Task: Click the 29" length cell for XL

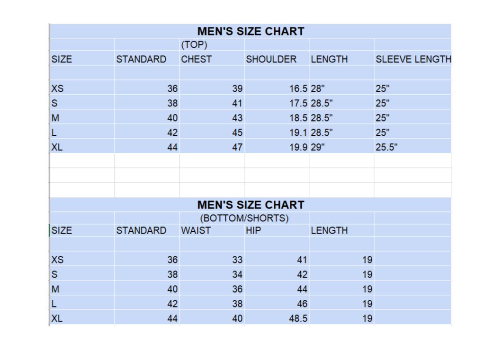Action: coord(318,147)
